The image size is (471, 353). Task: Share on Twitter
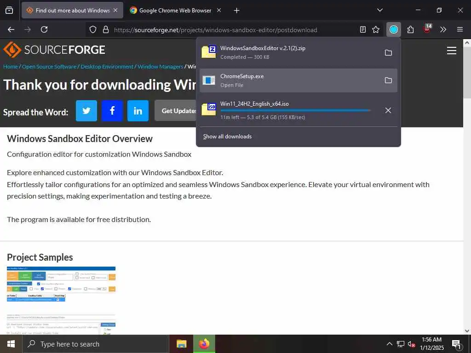(86, 111)
